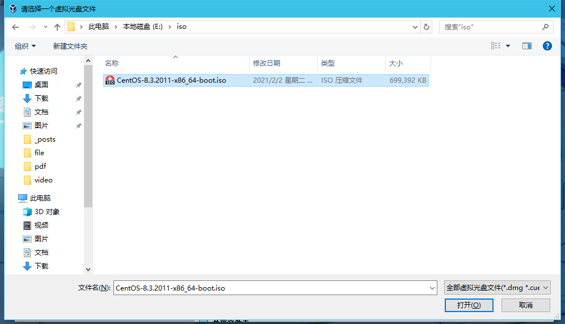Expand the address bar history dropdown
The width and height of the screenshot is (565, 324).
(415, 27)
